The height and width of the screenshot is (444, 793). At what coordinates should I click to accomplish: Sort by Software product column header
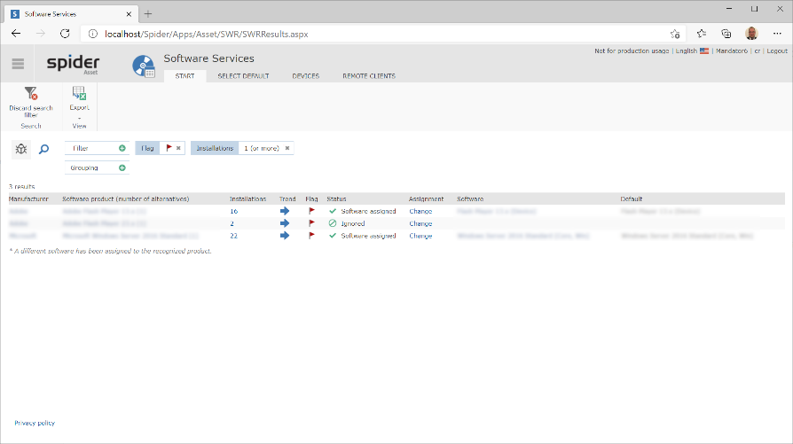click(125, 199)
